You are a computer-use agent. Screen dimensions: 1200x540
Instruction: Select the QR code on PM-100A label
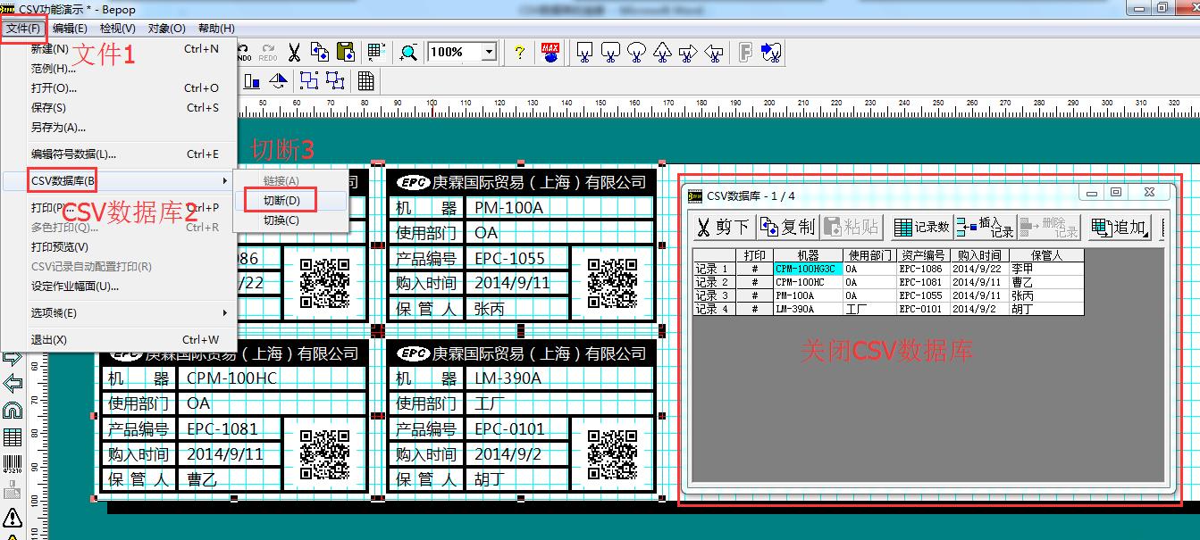click(x=612, y=284)
